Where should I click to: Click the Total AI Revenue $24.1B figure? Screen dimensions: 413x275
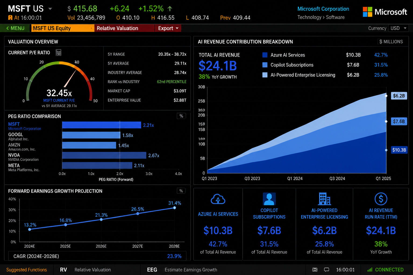coord(218,66)
